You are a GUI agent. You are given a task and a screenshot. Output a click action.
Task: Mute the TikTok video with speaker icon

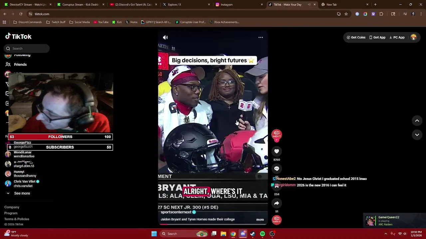pyautogui.click(x=165, y=38)
